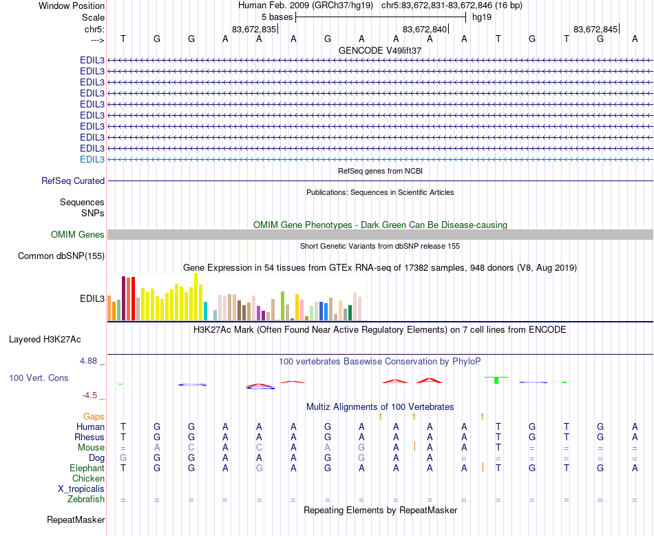Viewport: 654px width, 536px height.
Task: Click the Layered H3K27Ac track label
Action: tap(45, 340)
